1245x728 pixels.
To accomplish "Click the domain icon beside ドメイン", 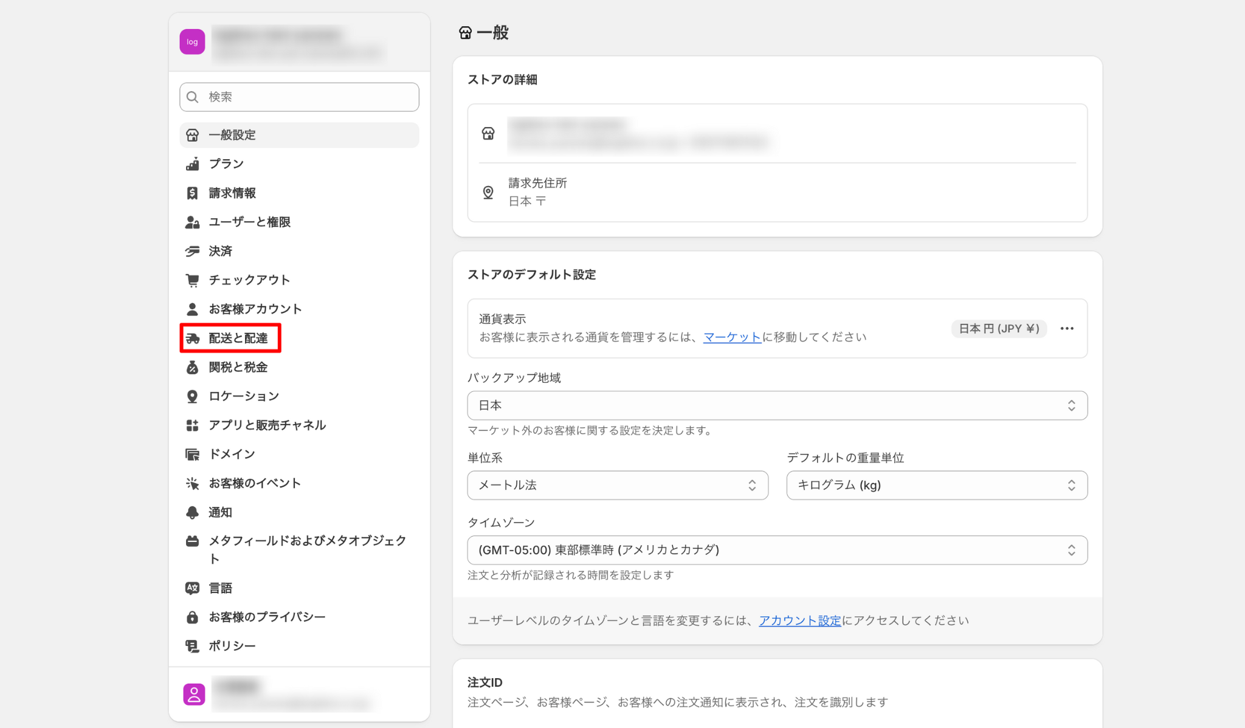I will pos(193,454).
